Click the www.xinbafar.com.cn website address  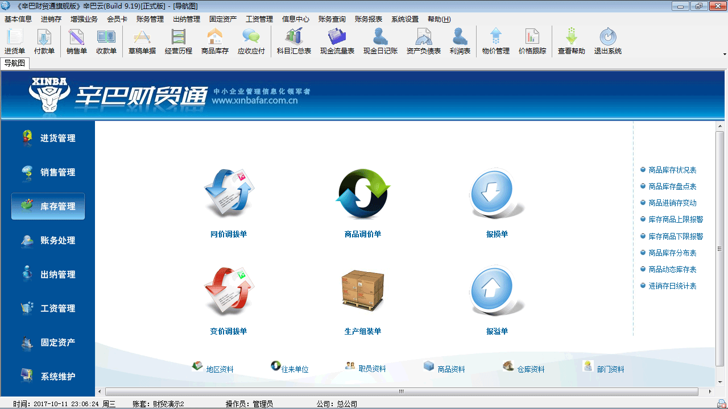[x=255, y=101]
